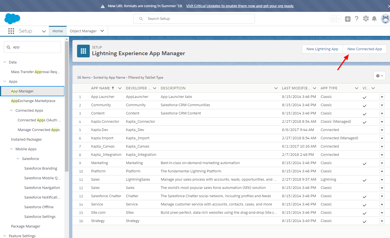Open the App Launcher waffle icon
This screenshot has height=238, width=390.
click(11, 31)
